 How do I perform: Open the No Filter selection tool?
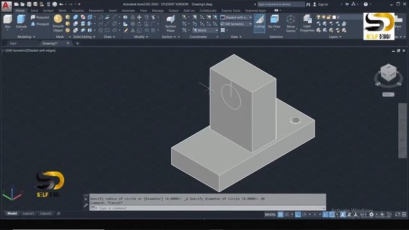274,22
